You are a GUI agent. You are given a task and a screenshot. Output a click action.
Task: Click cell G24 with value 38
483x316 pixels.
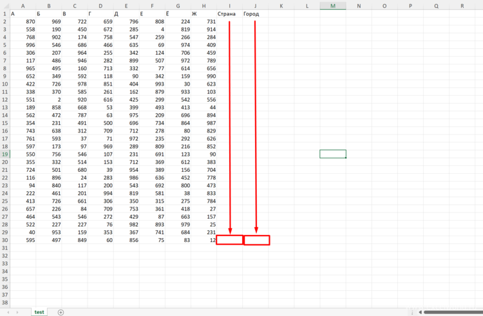click(x=178, y=193)
